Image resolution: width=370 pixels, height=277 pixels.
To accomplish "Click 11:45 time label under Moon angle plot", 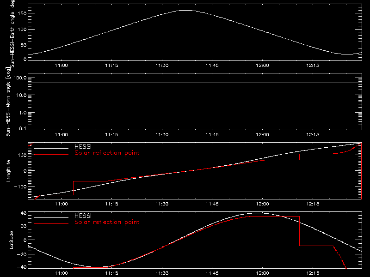I will point(212,135).
